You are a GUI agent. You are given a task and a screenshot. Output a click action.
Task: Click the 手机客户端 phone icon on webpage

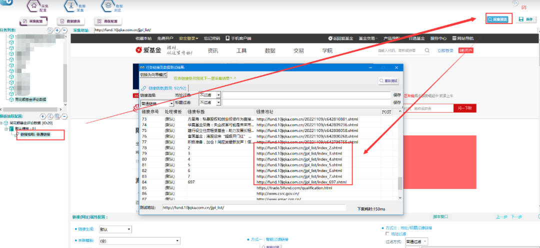click(227, 38)
